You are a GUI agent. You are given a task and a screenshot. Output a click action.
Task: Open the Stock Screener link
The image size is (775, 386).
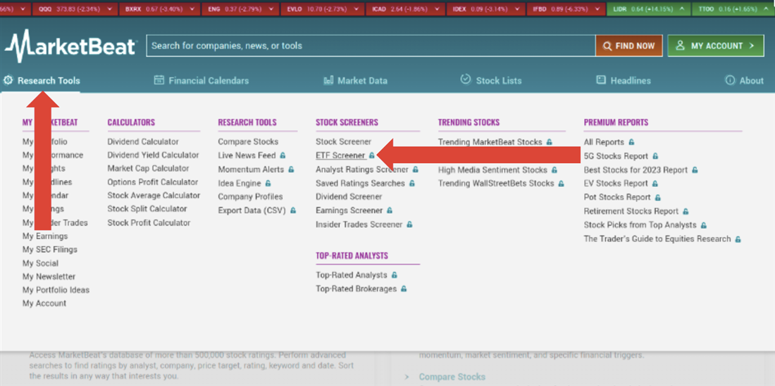click(343, 142)
